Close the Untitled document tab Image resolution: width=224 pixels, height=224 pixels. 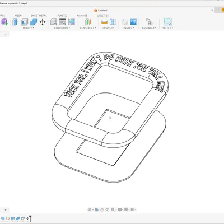(212, 10)
